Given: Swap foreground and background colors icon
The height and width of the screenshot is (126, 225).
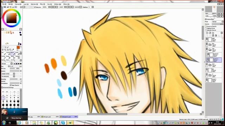Looking at the screenshot, I should 21,47.
